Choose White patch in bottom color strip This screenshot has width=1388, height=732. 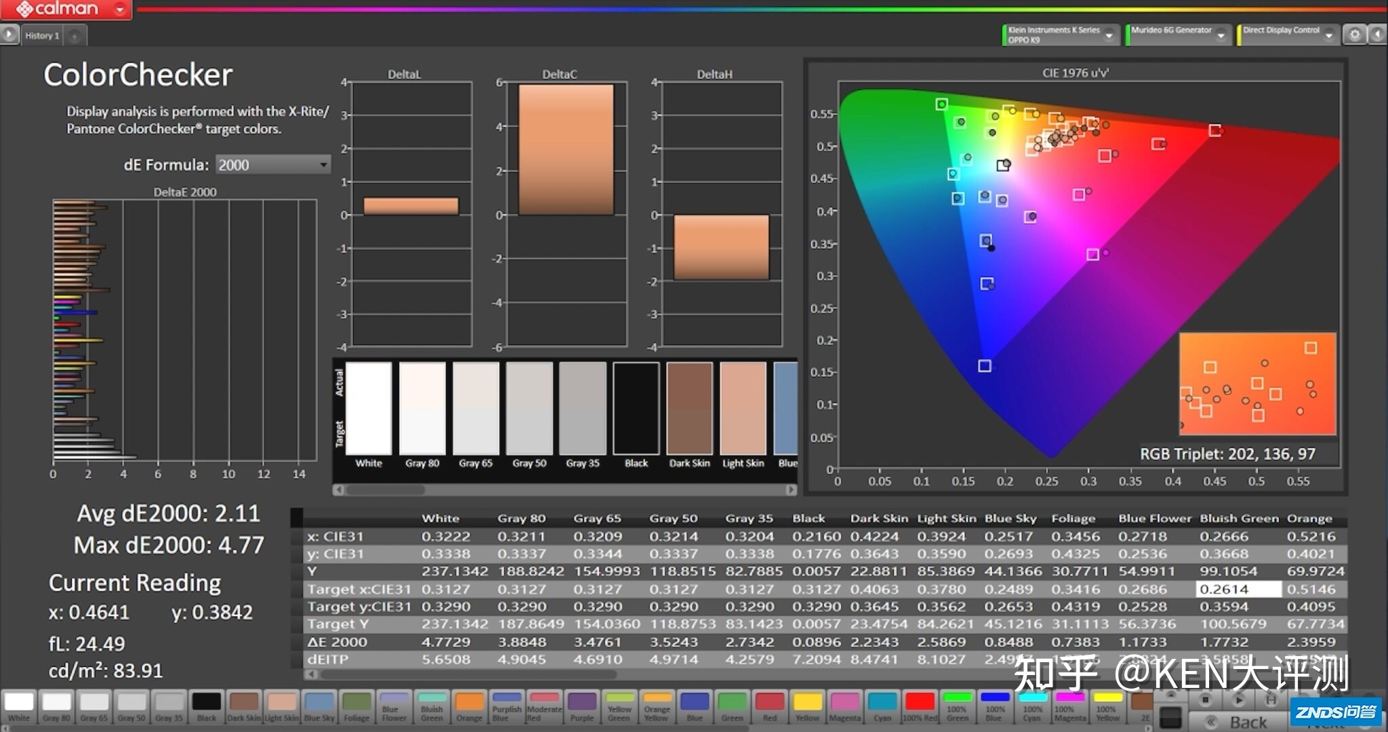[19, 707]
